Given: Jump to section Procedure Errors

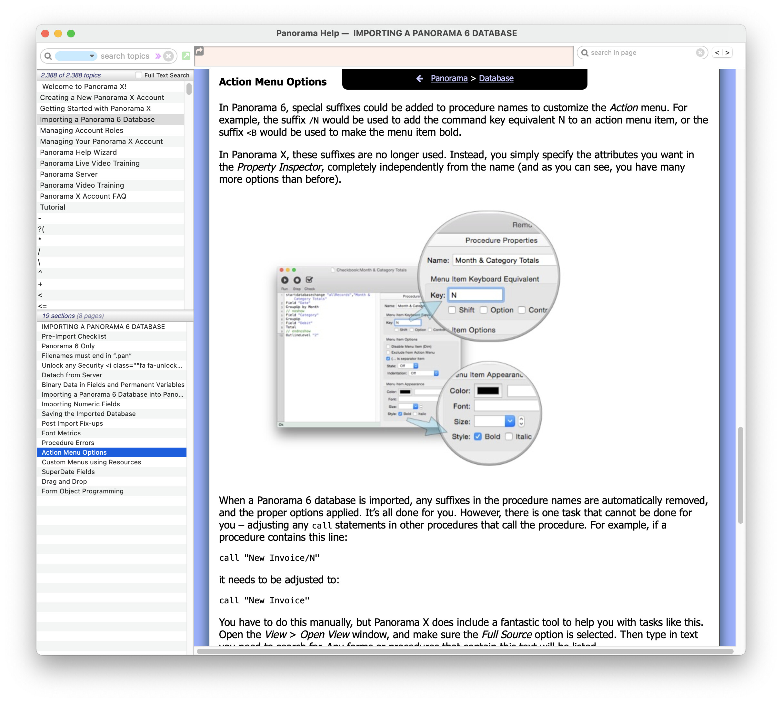Looking at the screenshot, I should point(112,443).
